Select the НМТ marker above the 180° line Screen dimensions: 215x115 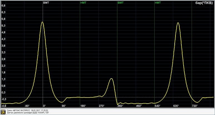[x=83, y=3]
